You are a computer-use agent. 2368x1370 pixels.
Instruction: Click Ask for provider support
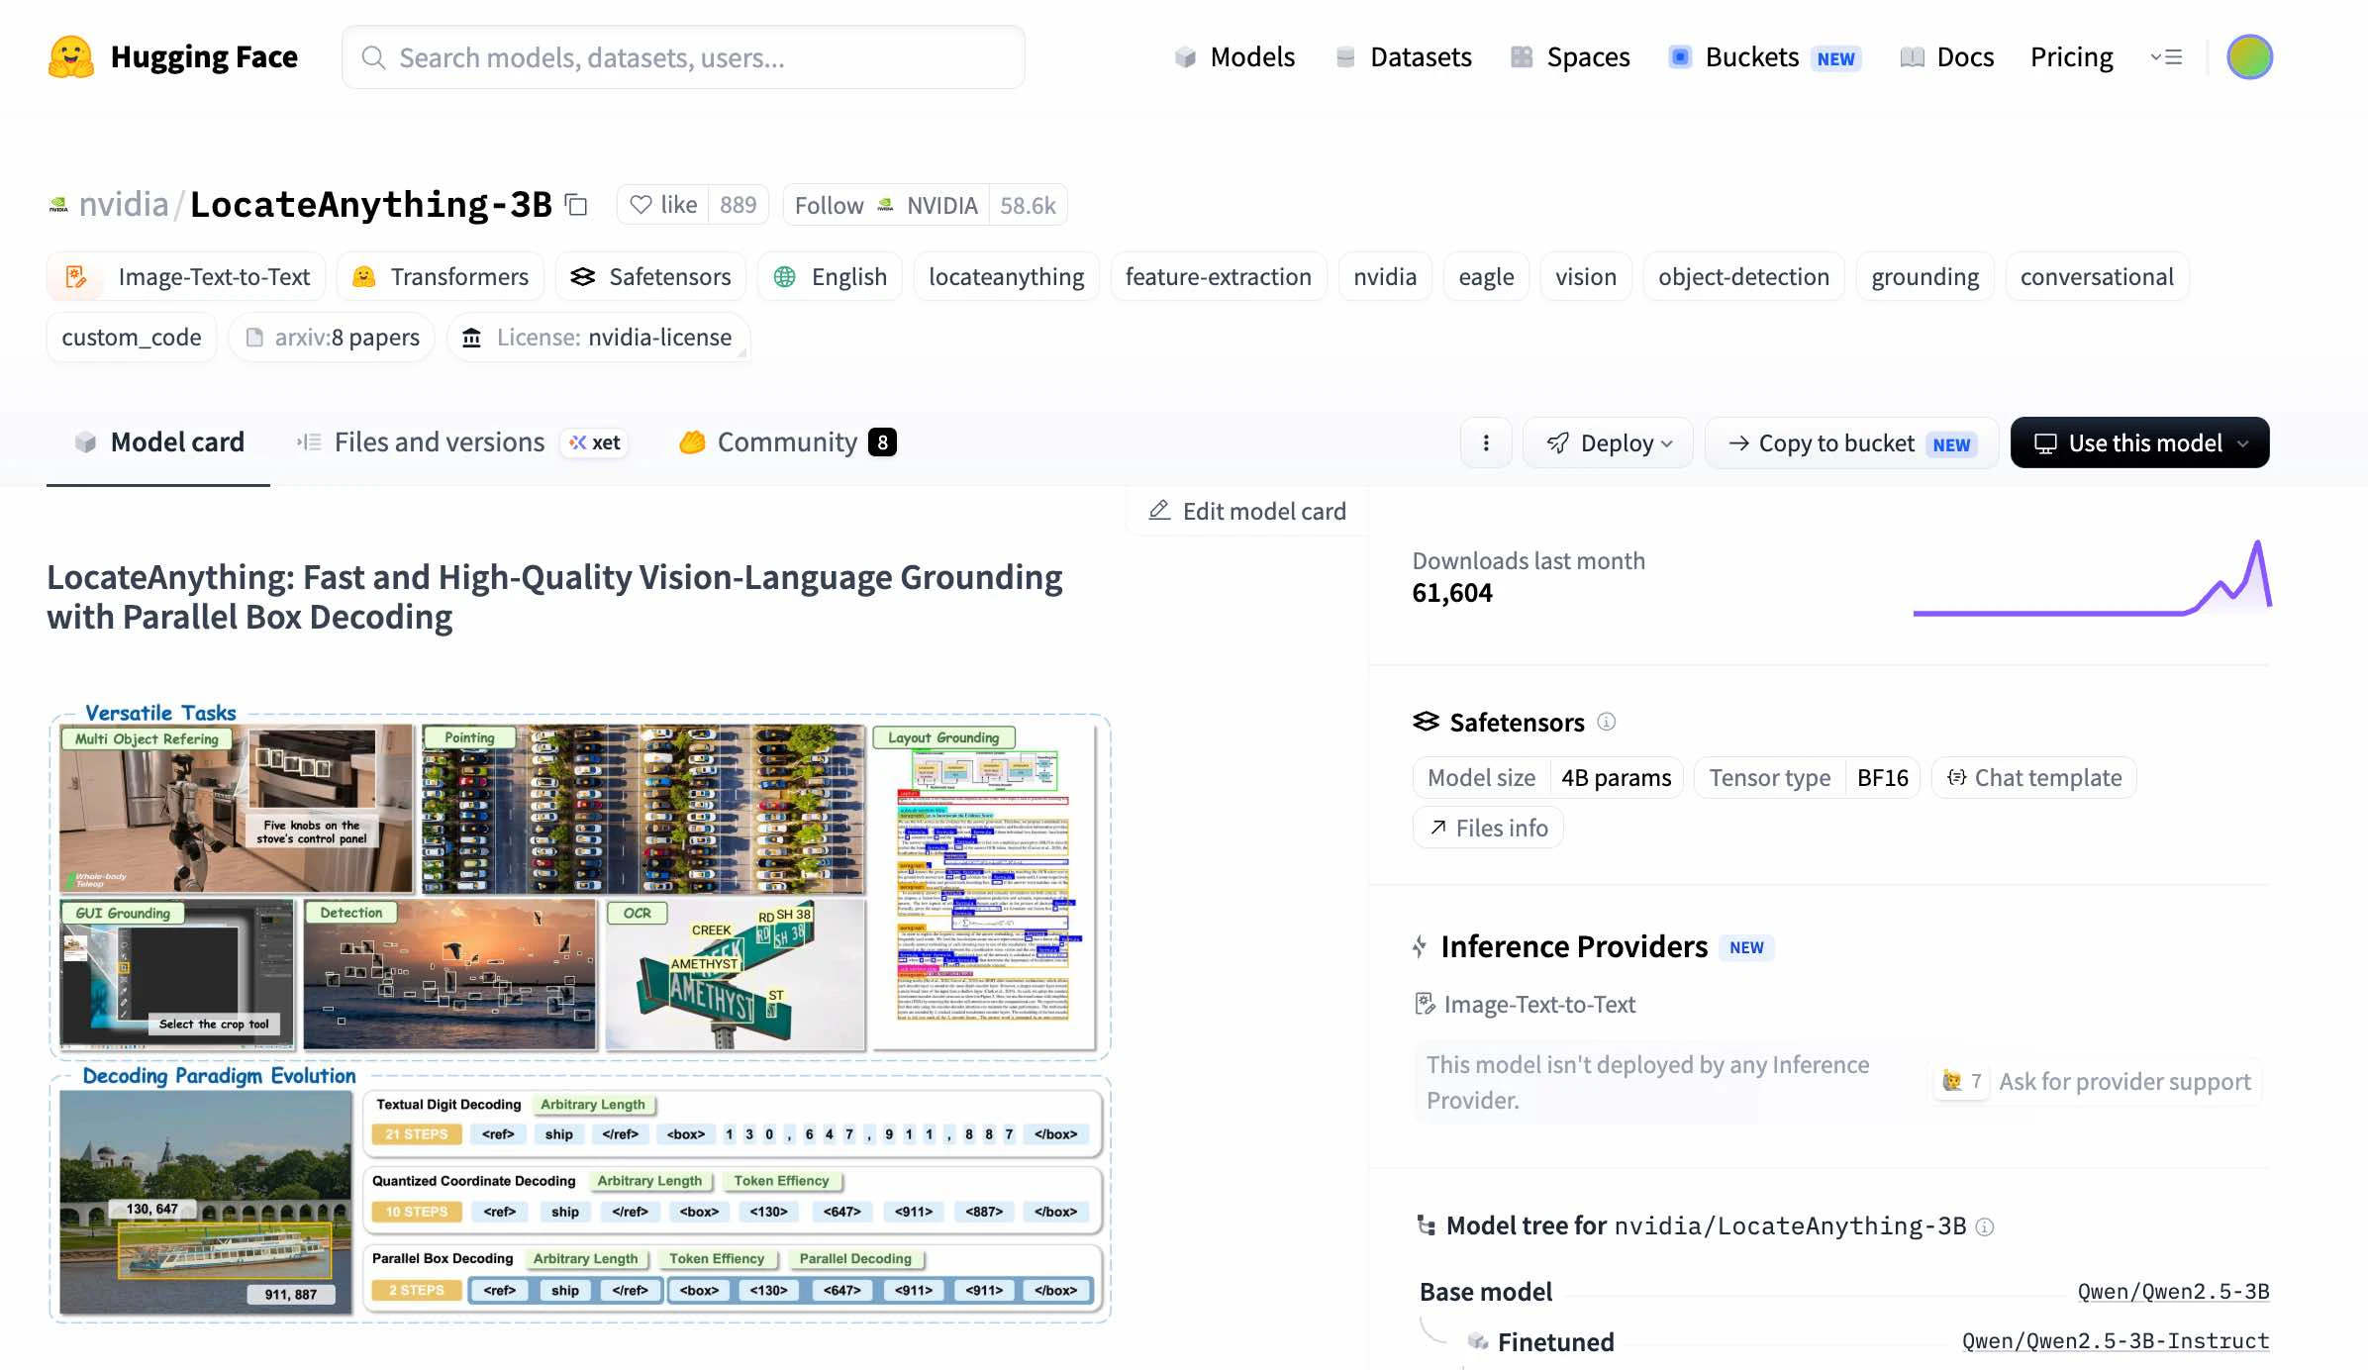click(2098, 1081)
